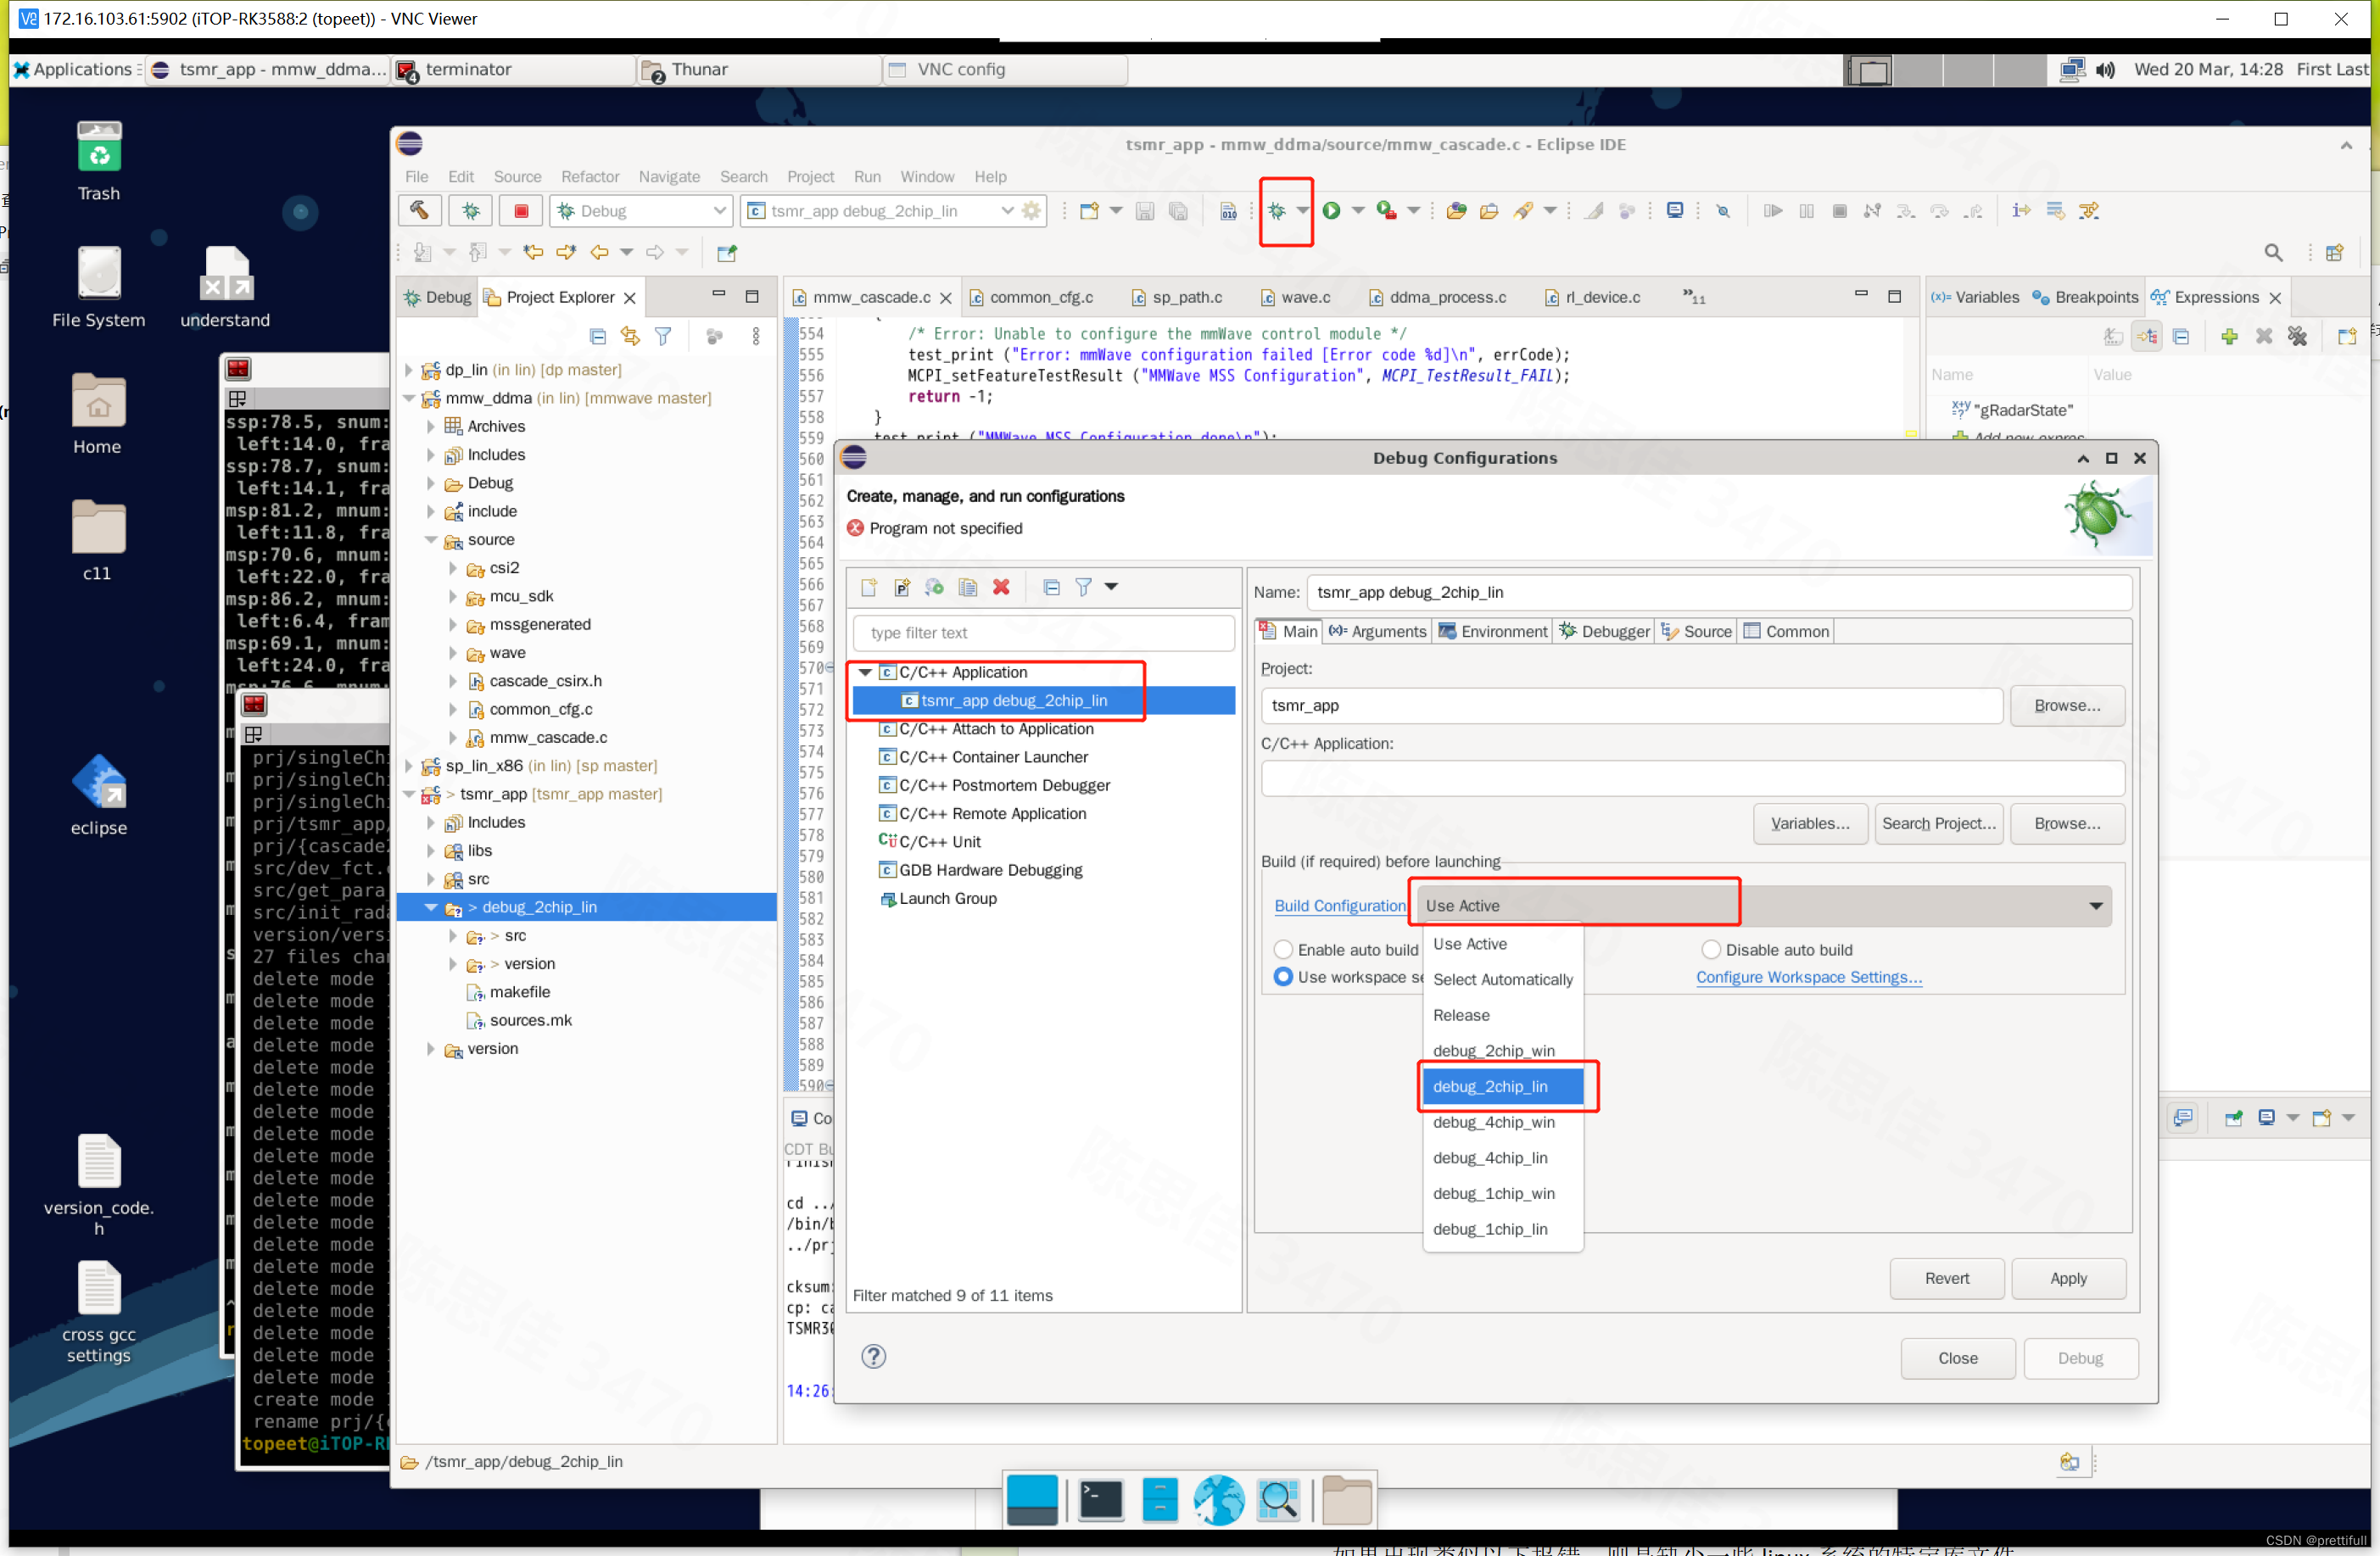2380x1556 pixels.
Task: Open the wave.c editor tab
Action: pos(1295,297)
